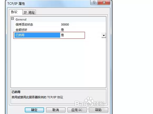The width and height of the screenshot is (153, 114).
Task: Click the General category header text
Action: tap(21, 19)
